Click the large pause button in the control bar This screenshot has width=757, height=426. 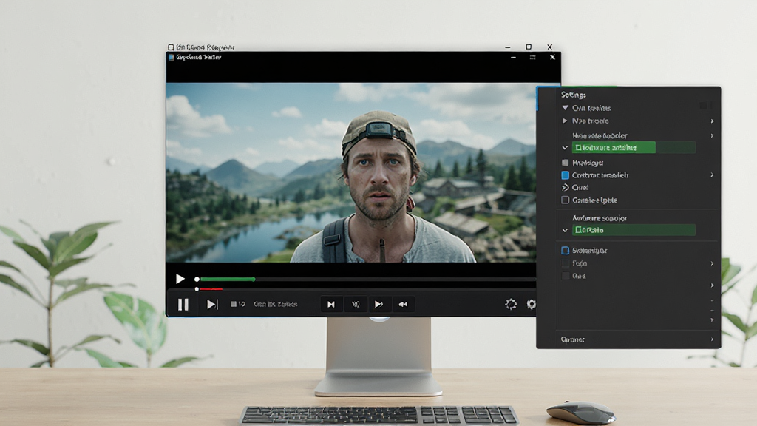point(183,304)
